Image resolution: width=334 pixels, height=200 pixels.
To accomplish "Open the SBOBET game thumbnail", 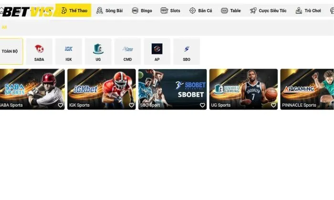I will point(172,88).
